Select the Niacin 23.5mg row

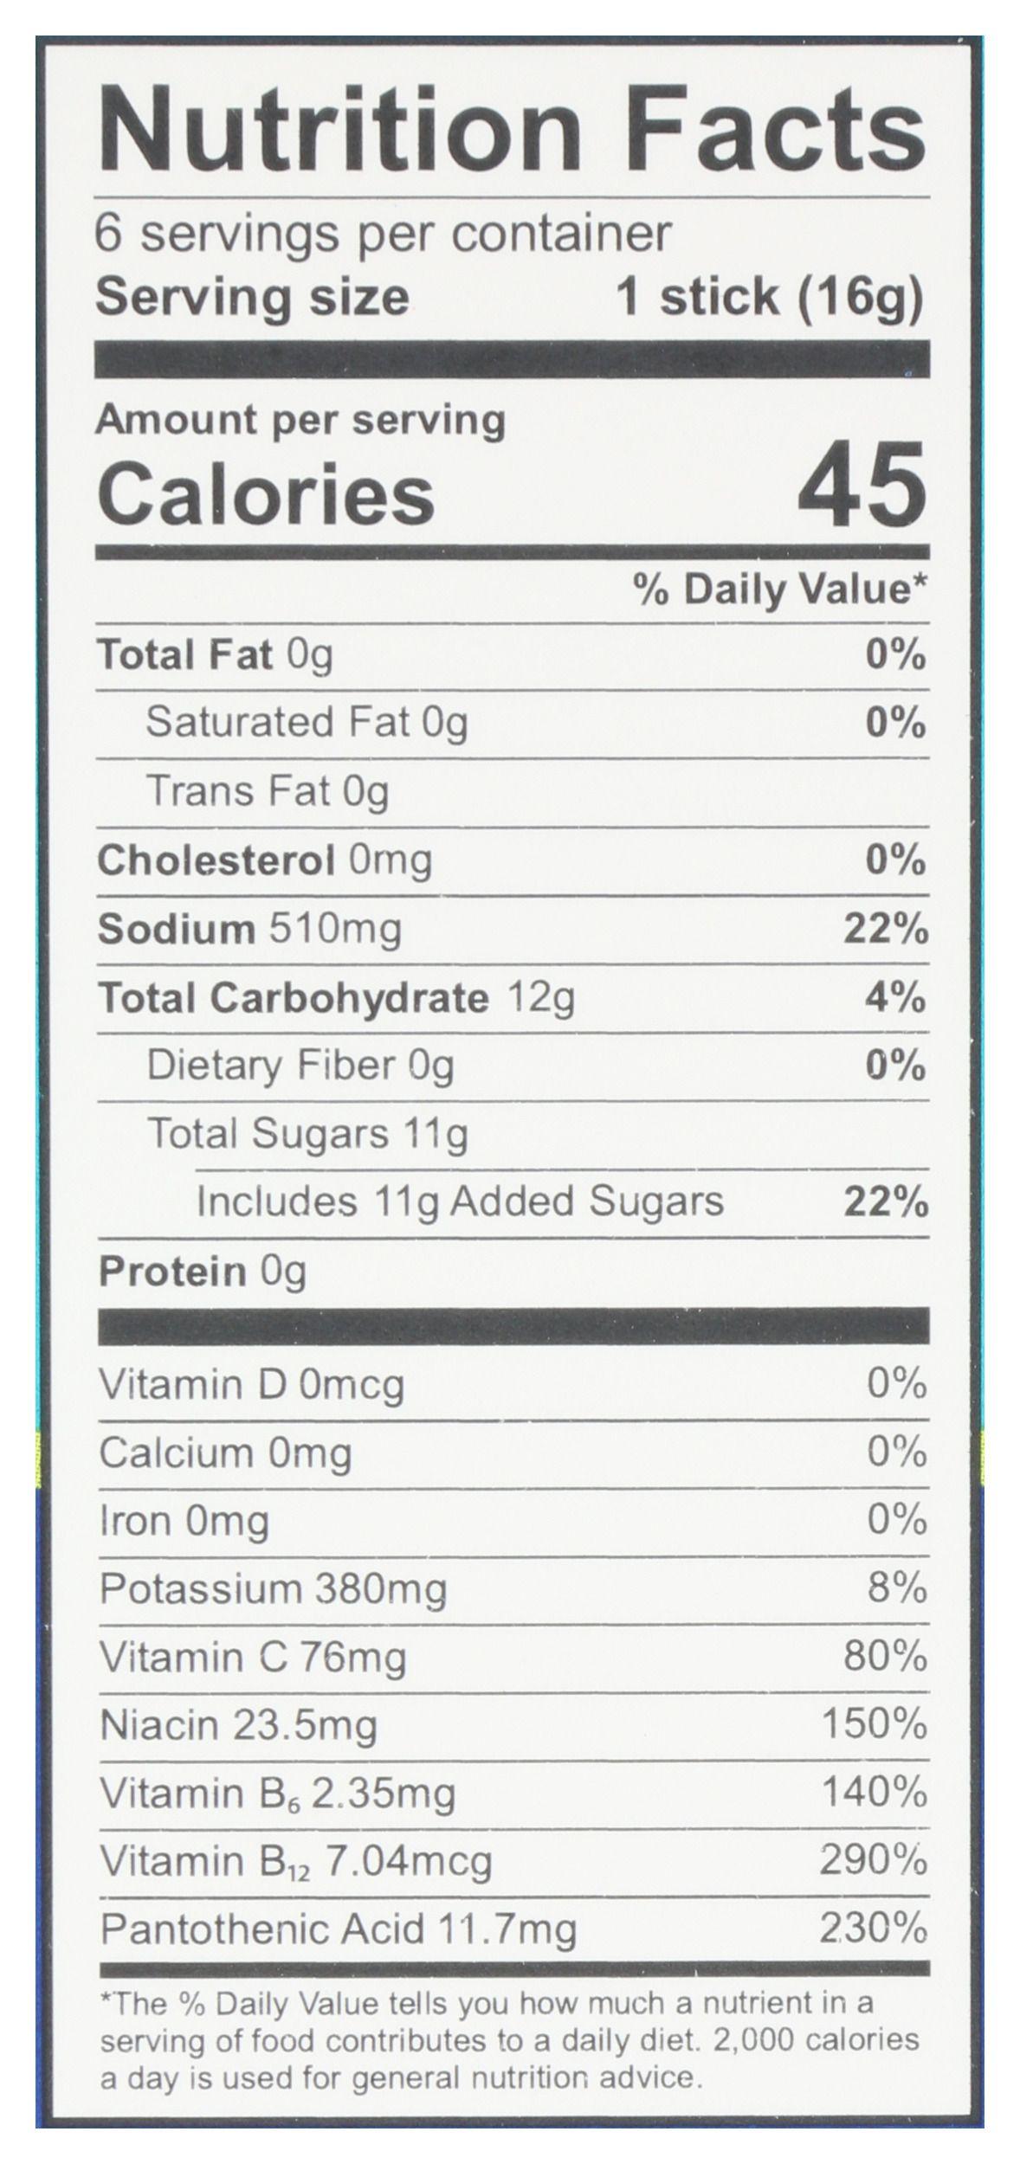click(239, 1725)
